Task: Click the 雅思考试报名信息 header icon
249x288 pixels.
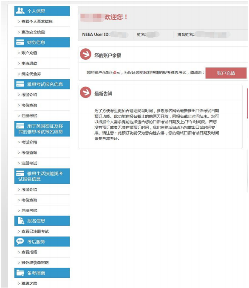Action: tap(20, 84)
